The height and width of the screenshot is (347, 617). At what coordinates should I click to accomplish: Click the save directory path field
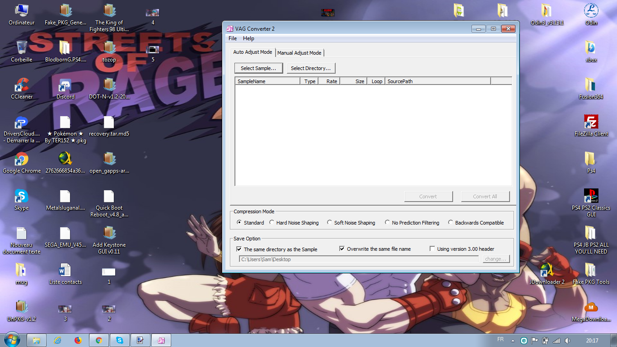tap(359, 259)
